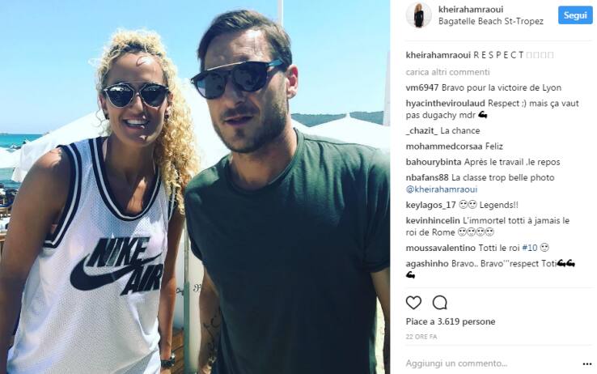Click the comment bubble icon
597x374 pixels.
[x=440, y=303]
